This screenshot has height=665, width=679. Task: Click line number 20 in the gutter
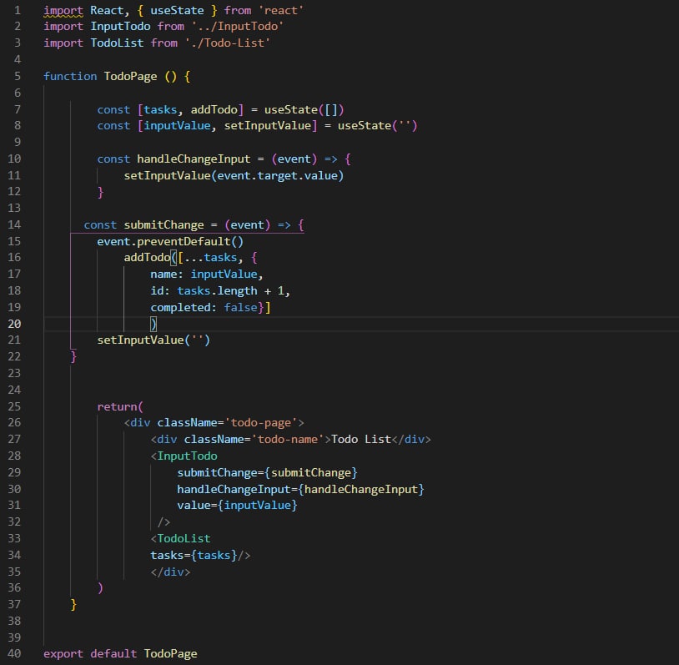click(x=14, y=324)
